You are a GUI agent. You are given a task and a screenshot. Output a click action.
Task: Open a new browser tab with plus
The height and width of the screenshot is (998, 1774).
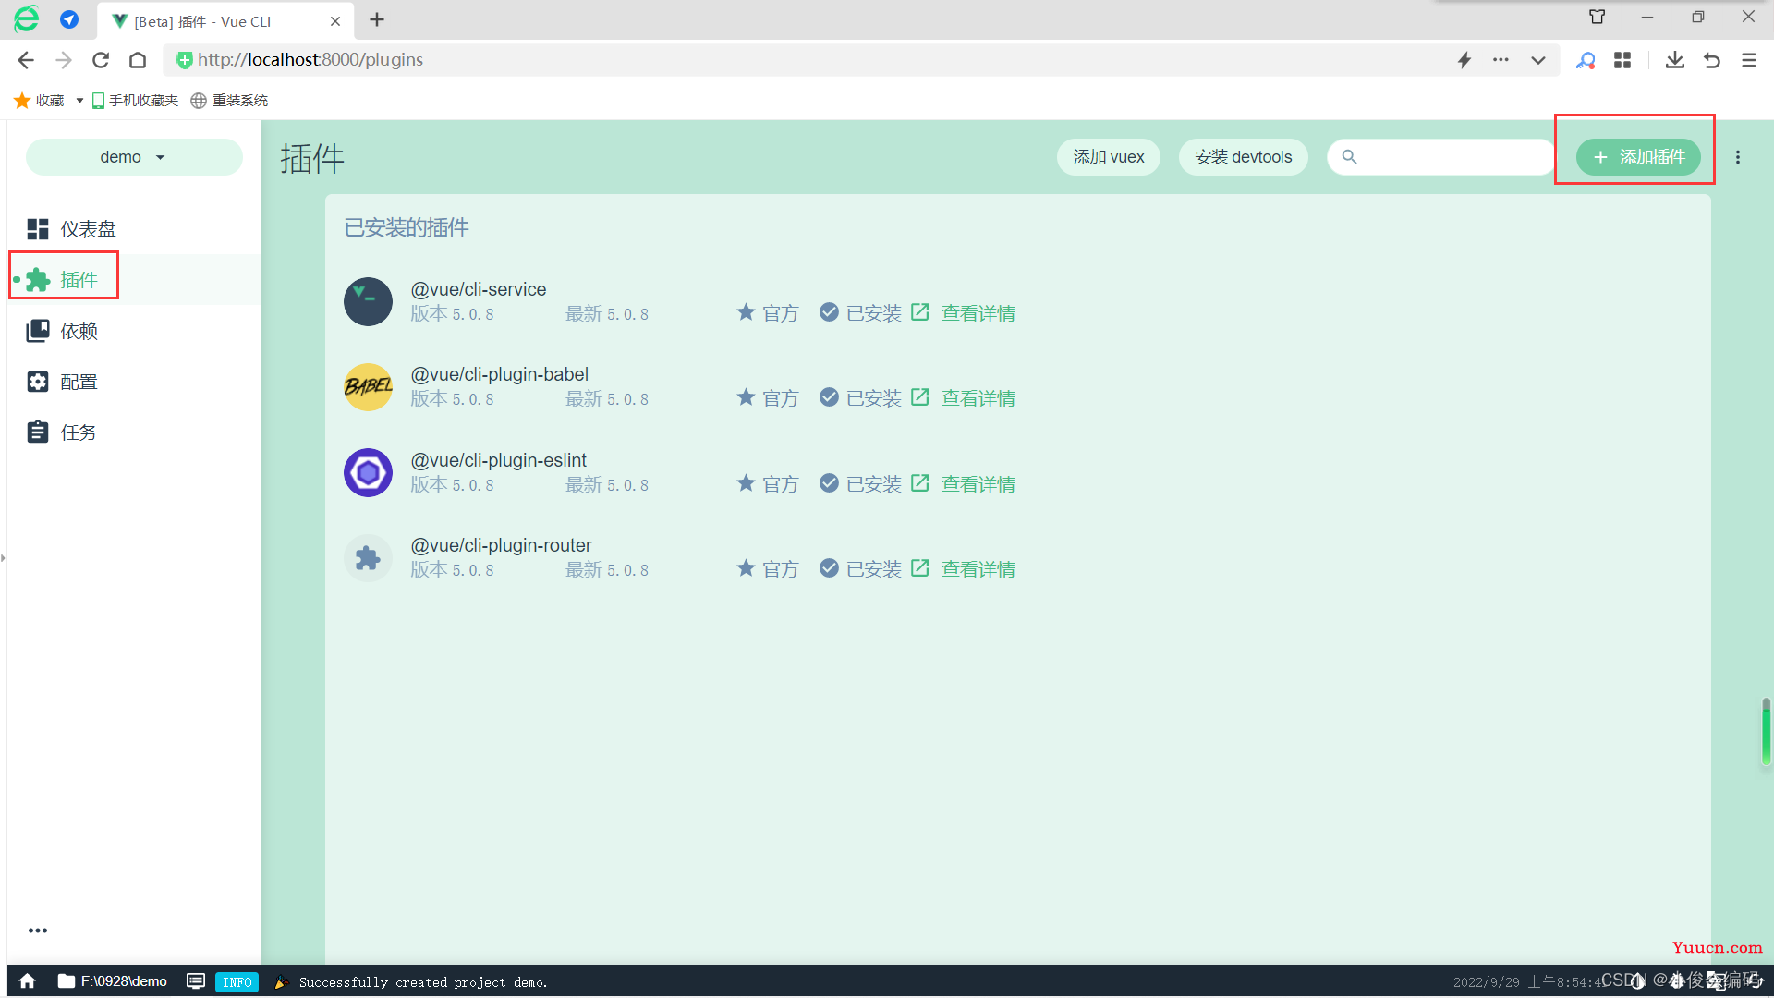coord(377,20)
